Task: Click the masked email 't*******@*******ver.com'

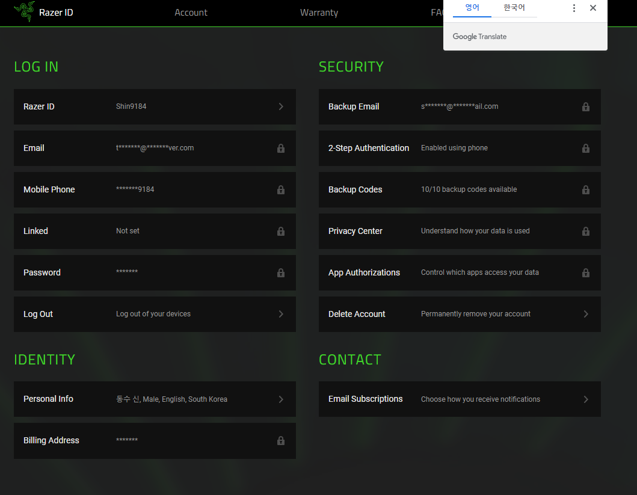Action: [x=155, y=148]
